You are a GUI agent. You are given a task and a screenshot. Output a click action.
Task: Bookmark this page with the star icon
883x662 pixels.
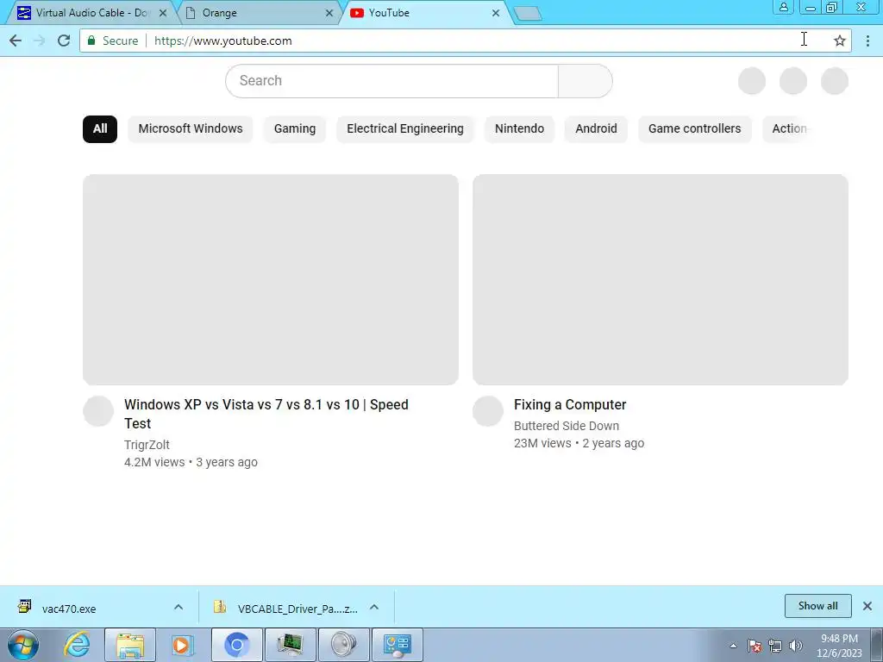pos(840,41)
